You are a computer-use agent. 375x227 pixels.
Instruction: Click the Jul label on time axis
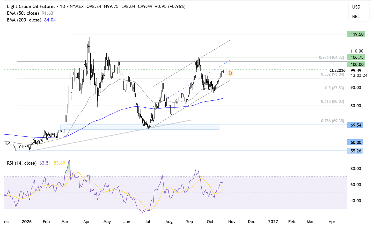click(147, 222)
